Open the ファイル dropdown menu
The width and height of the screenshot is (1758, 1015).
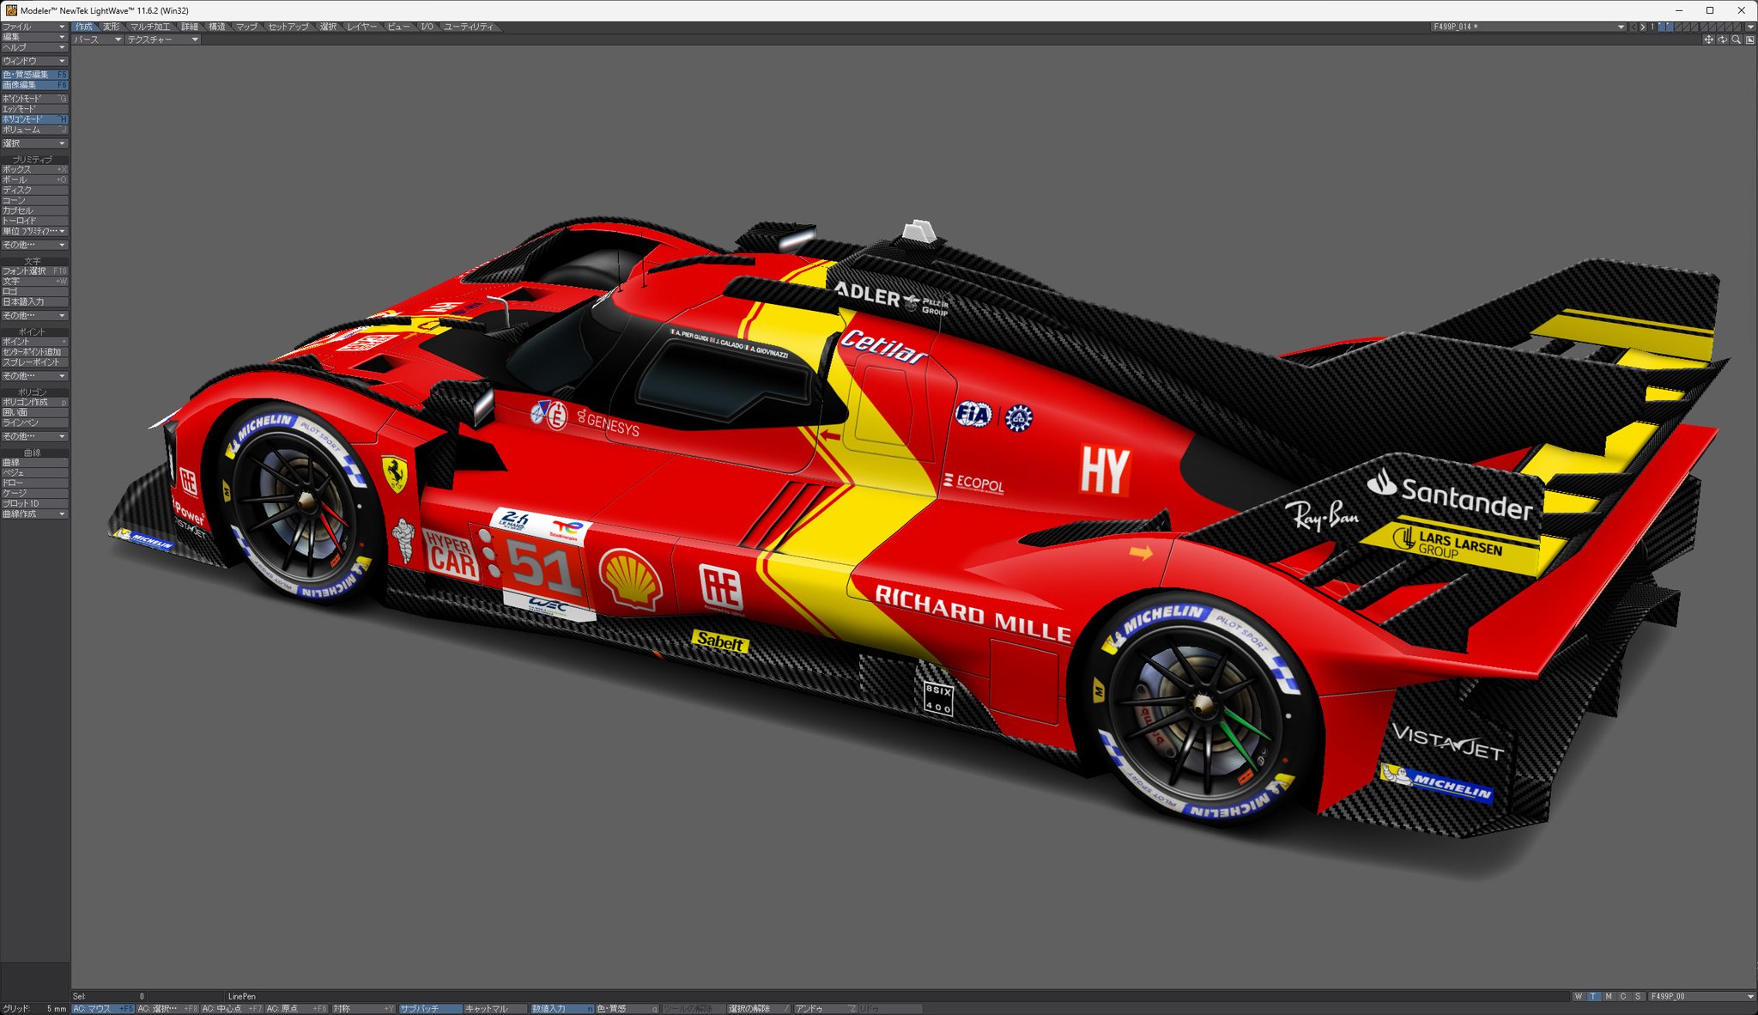[34, 27]
